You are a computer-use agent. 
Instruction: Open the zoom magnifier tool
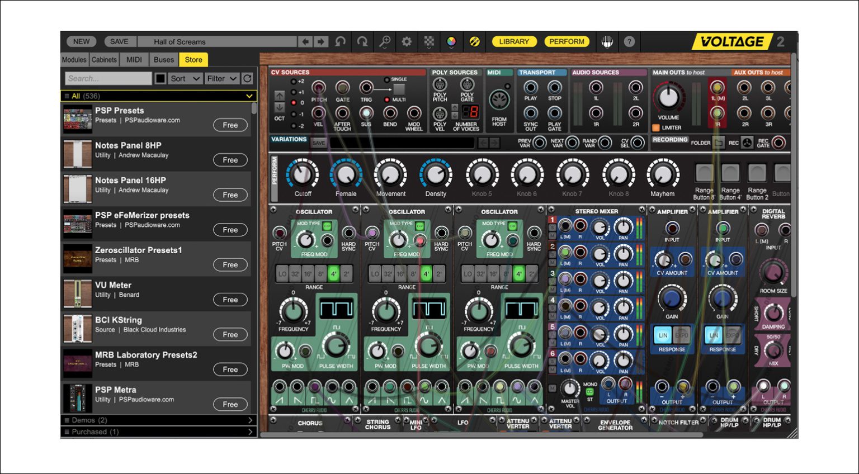coord(384,41)
